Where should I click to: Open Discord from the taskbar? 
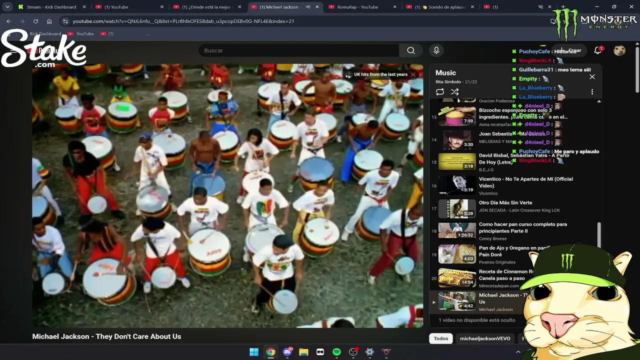(x=287, y=352)
